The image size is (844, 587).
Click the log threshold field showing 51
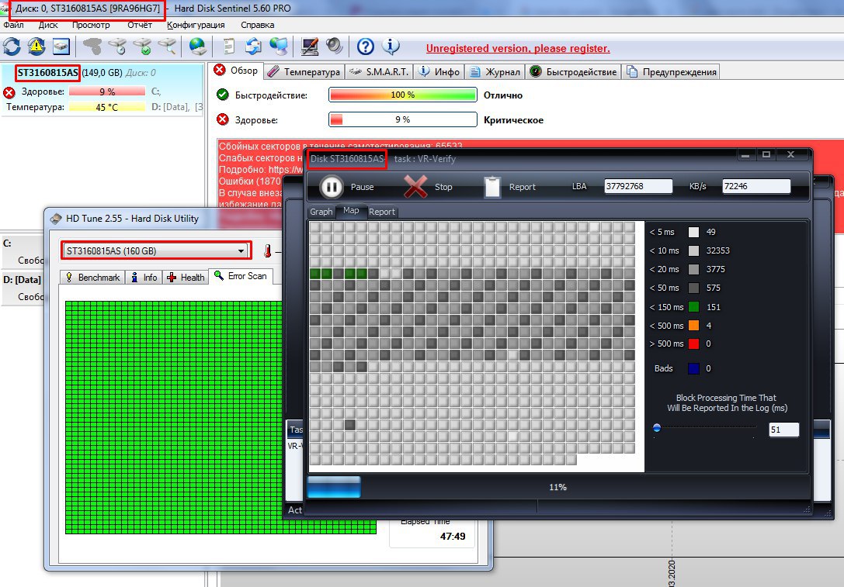[x=783, y=430]
